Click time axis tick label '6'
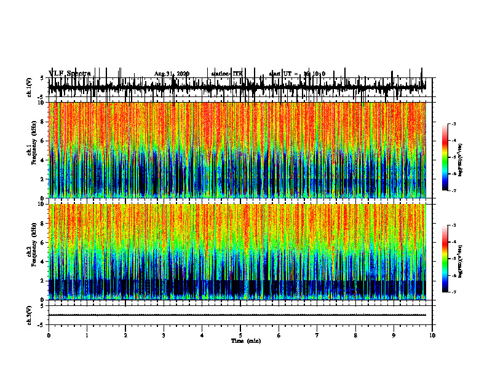The image size is (487, 376). coord(279,335)
